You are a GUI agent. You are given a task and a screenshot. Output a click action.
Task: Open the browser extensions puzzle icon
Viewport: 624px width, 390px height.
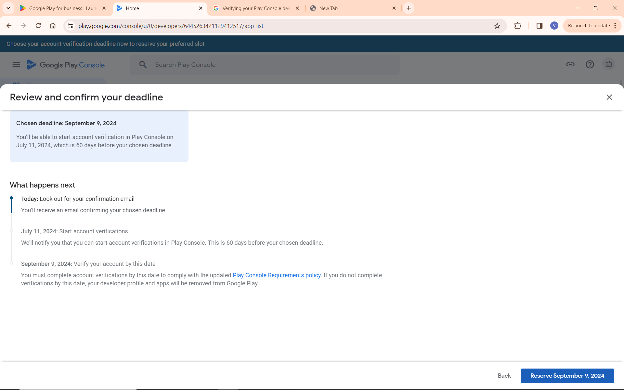[x=518, y=26]
